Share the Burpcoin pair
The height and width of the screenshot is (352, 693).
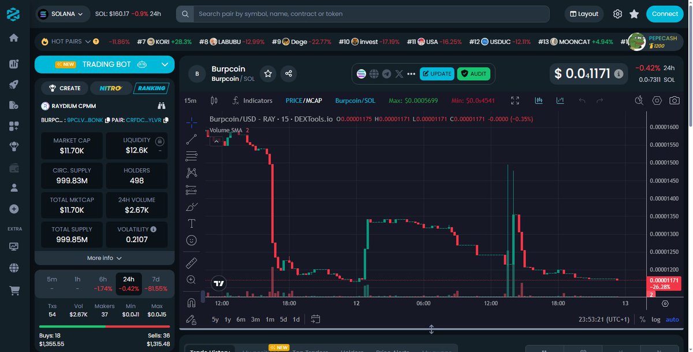tap(289, 73)
